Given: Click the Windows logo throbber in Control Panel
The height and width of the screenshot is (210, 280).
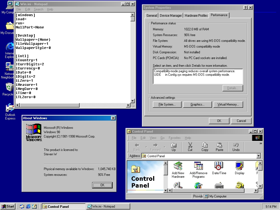Looking at the screenshot, I should (257, 138).
